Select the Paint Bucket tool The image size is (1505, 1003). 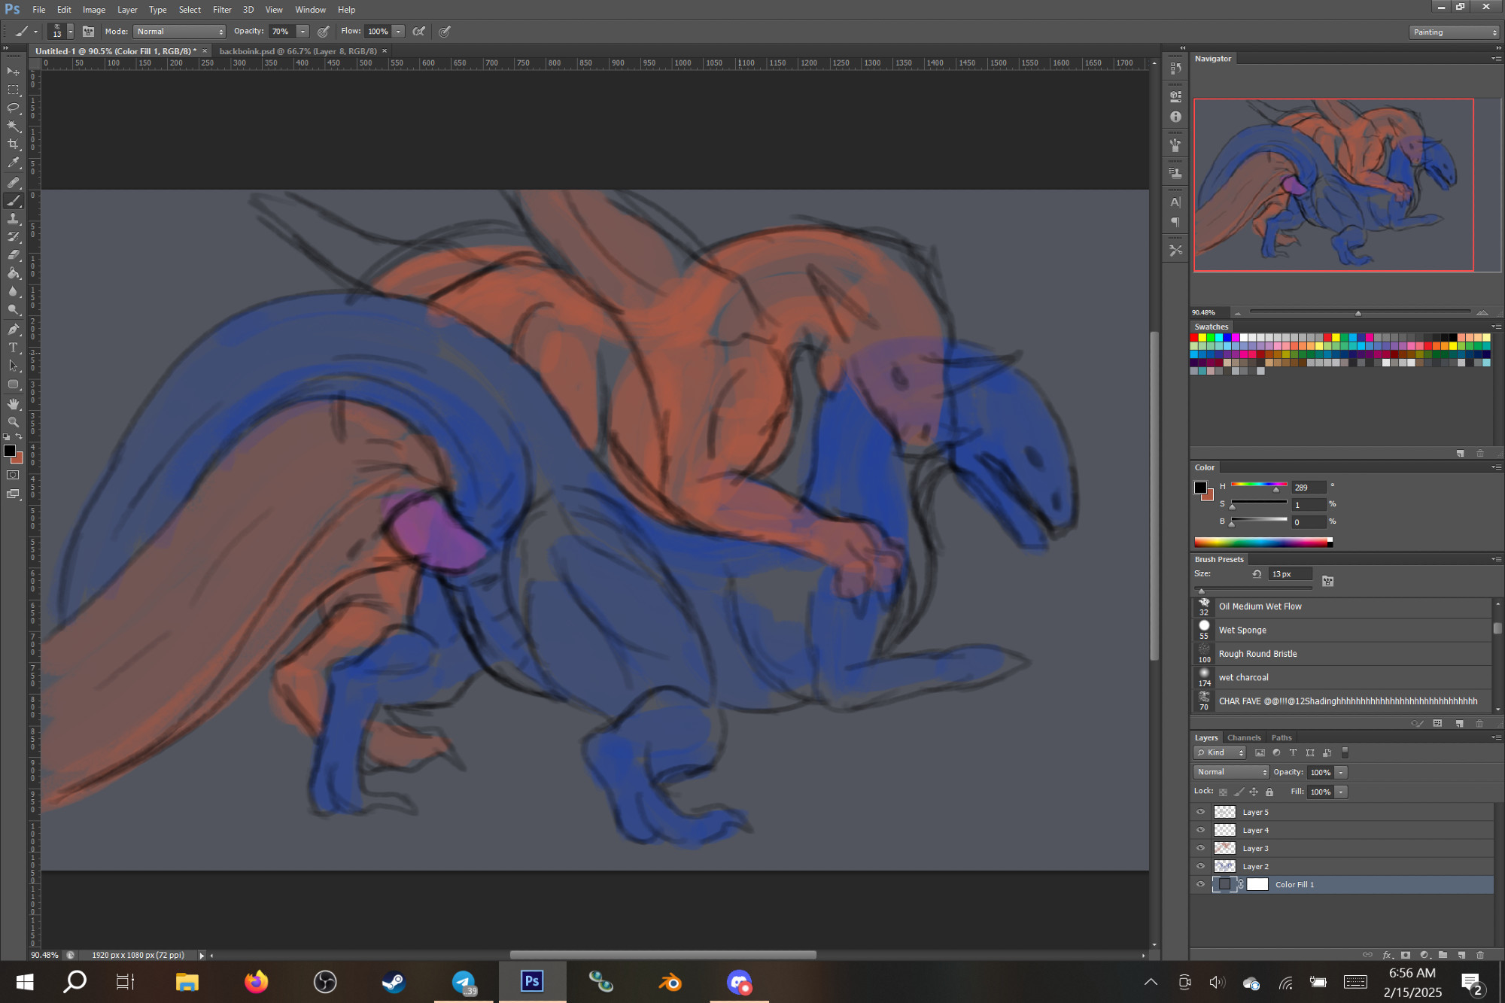click(14, 274)
